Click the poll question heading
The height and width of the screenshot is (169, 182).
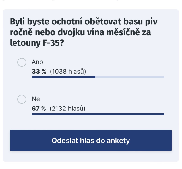84,33
